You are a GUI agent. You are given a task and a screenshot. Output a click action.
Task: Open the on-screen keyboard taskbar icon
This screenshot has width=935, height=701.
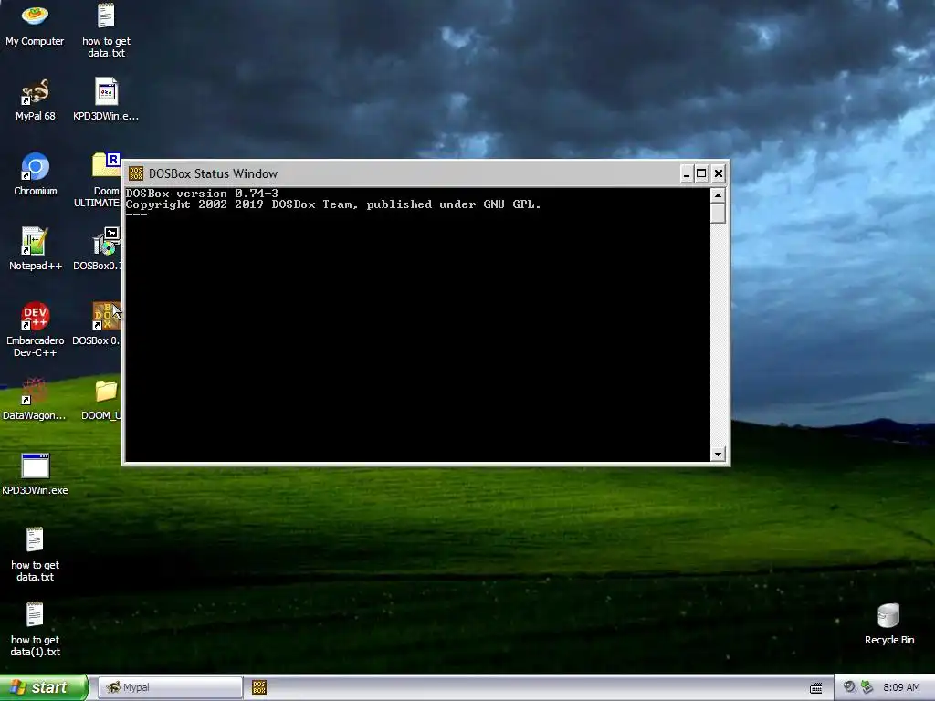(815, 688)
